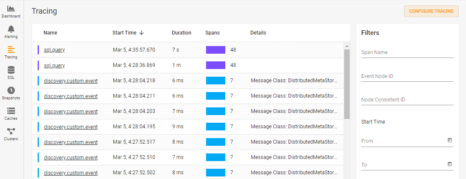Click blue spans bar for 4:28:04.218 event

(215, 81)
